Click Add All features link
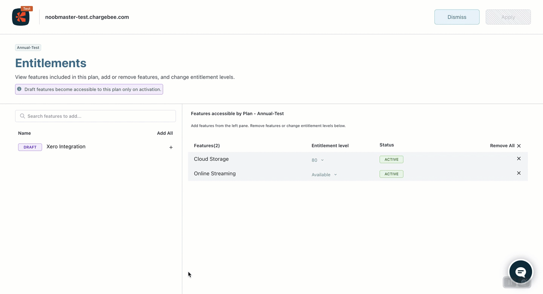The width and height of the screenshot is (543, 294). click(x=165, y=133)
